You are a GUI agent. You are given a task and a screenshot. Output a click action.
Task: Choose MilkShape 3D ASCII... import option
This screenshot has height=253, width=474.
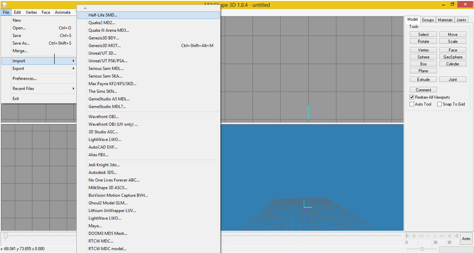click(148, 188)
